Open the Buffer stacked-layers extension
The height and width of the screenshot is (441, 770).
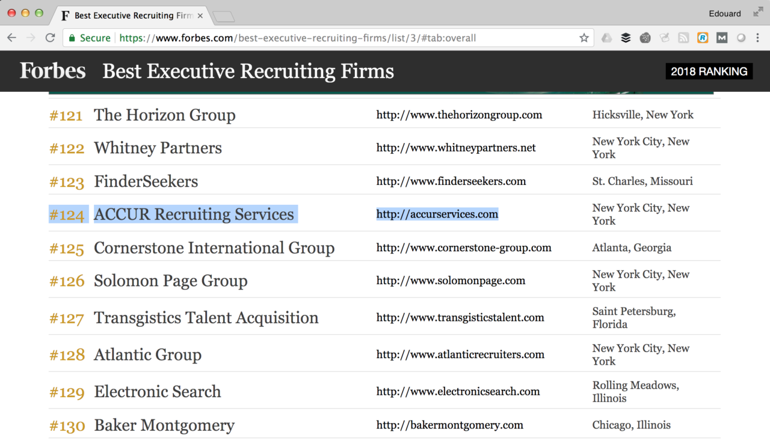(x=626, y=38)
